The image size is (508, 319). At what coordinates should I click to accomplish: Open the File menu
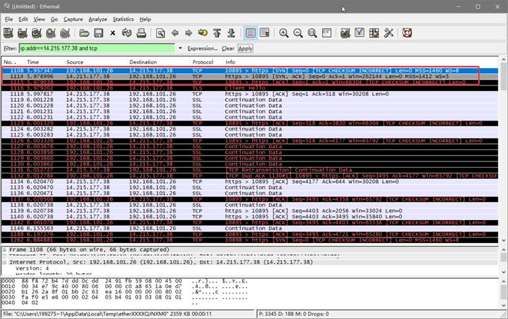tap(9, 19)
